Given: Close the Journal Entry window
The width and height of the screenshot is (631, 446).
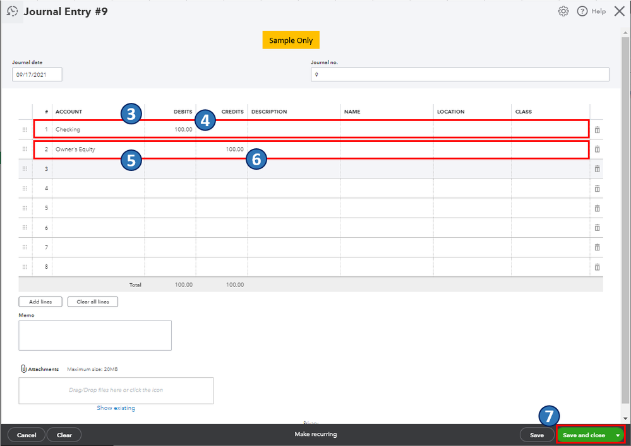Looking at the screenshot, I should pyautogui.click(x=620, y=11).
